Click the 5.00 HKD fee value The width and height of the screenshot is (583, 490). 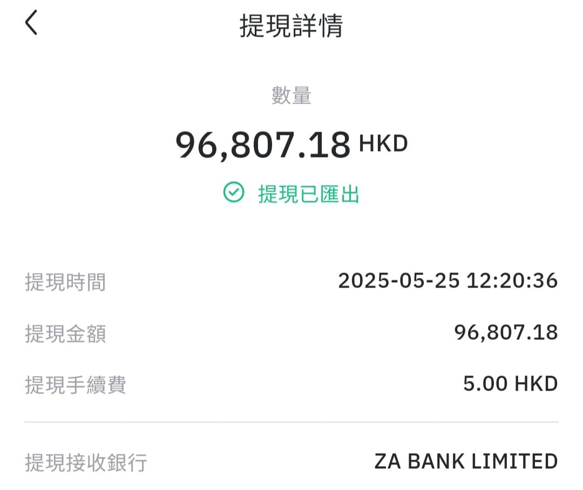[511, 384]
